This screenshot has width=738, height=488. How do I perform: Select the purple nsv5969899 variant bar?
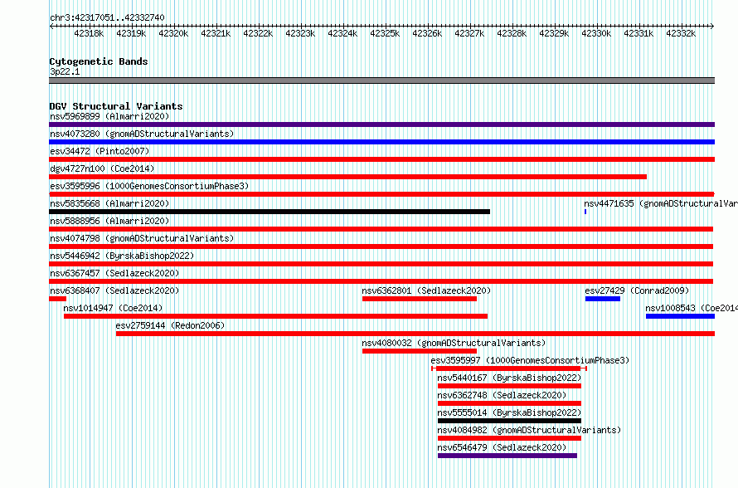(381, 124)
